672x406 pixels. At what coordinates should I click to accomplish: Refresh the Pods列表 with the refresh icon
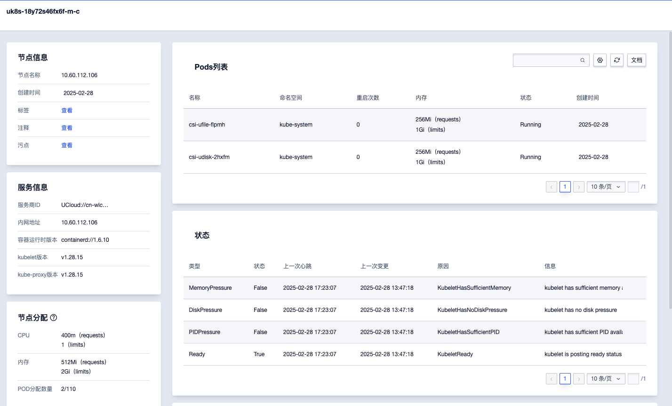tap(617, 60)
